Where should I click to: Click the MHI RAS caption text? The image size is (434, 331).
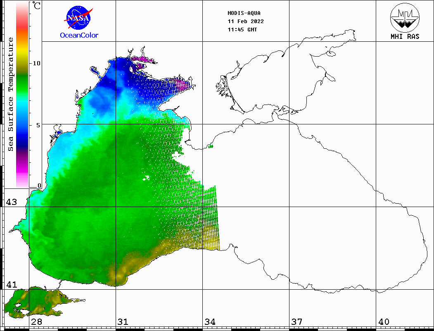405,36
